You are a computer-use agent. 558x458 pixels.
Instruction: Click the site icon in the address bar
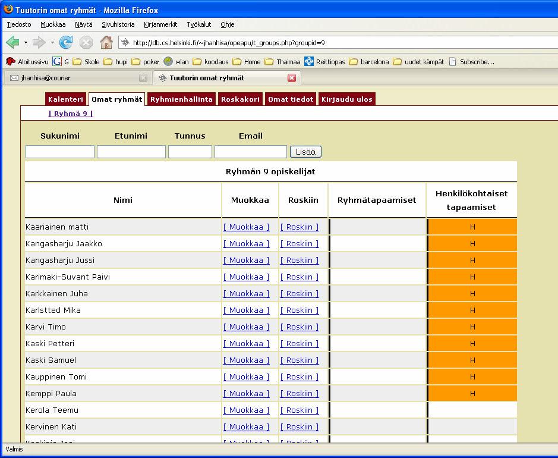(125, 43)
